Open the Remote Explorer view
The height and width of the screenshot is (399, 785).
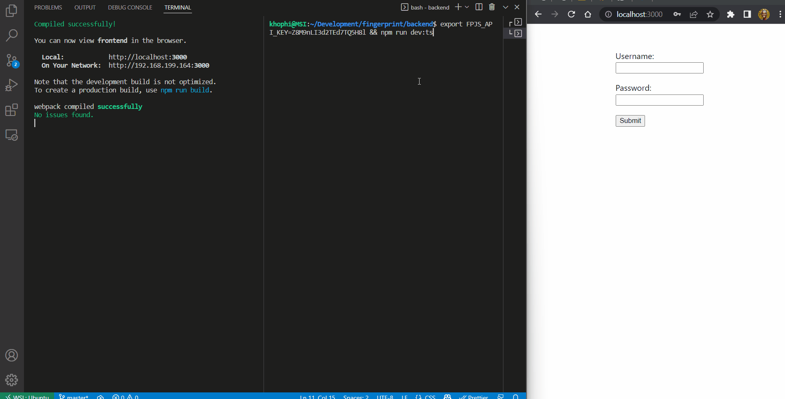pyautogui.click(x=12, y=135)
